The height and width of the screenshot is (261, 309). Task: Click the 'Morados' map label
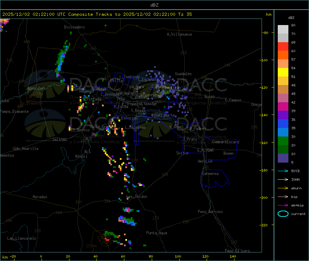pyautogui.click(x=40, y=197)
